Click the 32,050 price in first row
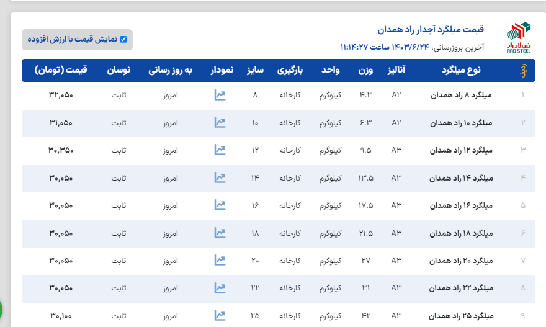 coord(61,96)
